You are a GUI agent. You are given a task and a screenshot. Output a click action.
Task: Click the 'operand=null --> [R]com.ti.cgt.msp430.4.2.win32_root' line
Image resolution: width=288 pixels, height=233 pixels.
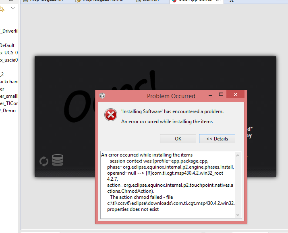[165, 173]
